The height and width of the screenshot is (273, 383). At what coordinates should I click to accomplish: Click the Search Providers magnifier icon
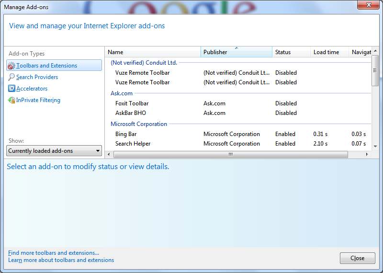(x=11, y=77)
